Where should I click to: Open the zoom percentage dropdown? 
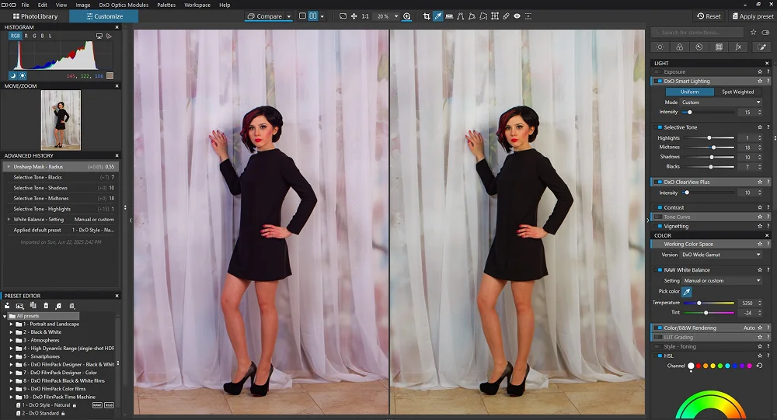click(395, 16)
